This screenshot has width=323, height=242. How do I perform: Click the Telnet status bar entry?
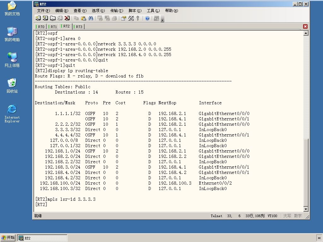(x=216, y=216)
